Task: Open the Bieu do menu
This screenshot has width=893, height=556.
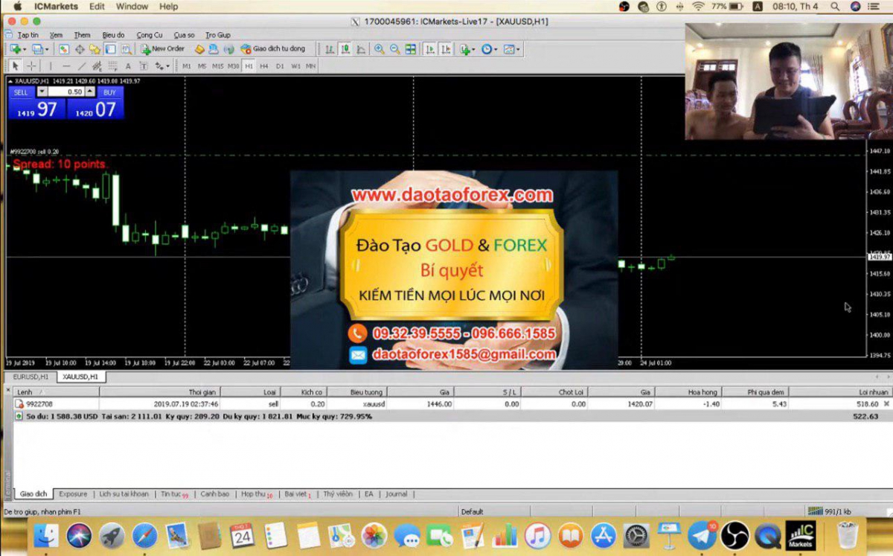Action: point(114,35)
